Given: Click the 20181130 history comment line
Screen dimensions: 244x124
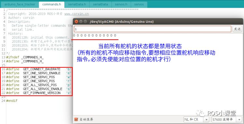Looking at the screenshot, I should click(42, 41).
